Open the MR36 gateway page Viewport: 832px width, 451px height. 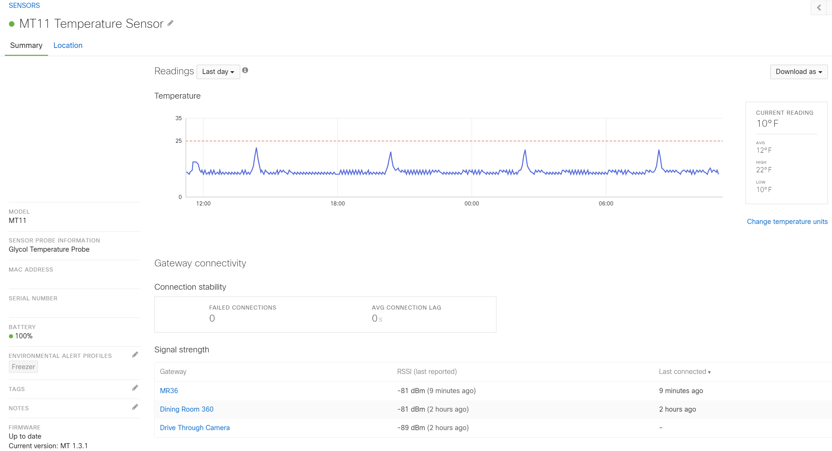coord(168,390)
